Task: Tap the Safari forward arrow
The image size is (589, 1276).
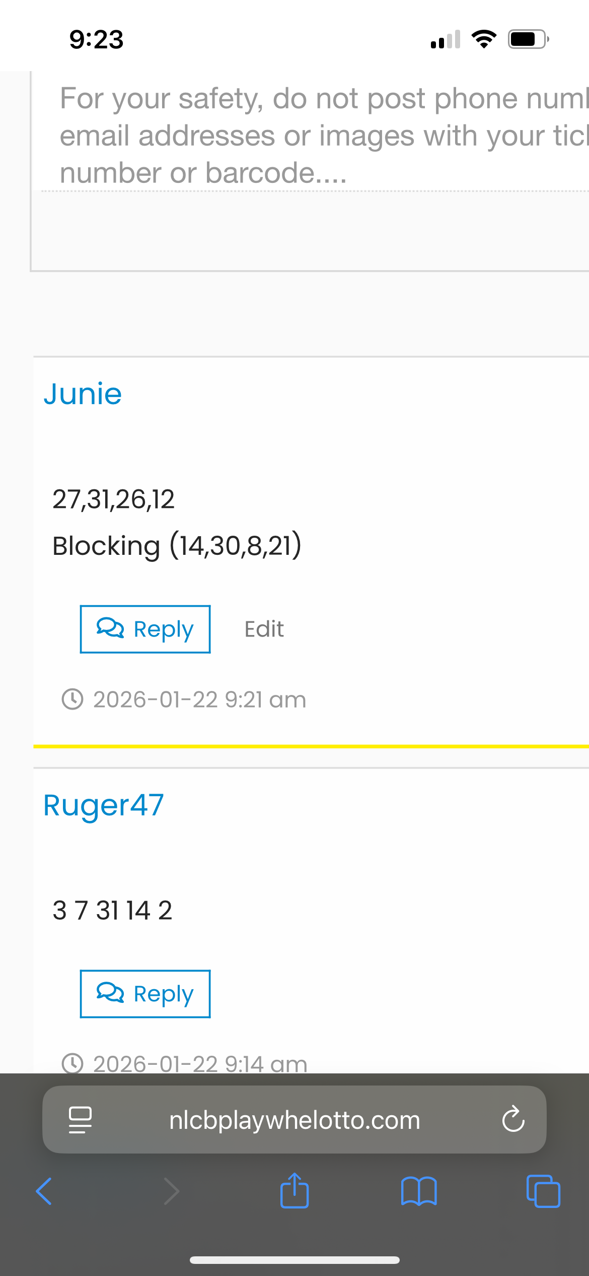Action: pyautogui.click(x=171, y=1191)
